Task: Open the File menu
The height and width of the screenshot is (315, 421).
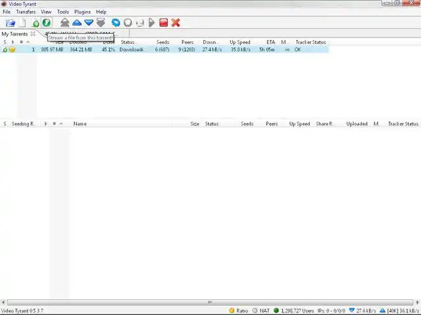Action: click(7, 12)
